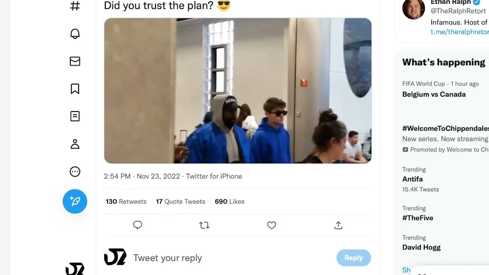Click the Reply button
This screenshot has width=489, height=275.
(x=353, y=258)
